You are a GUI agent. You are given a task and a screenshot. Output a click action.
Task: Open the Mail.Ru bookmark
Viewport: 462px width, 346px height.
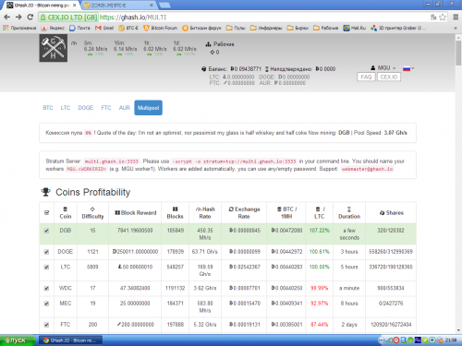coord(355,28)
